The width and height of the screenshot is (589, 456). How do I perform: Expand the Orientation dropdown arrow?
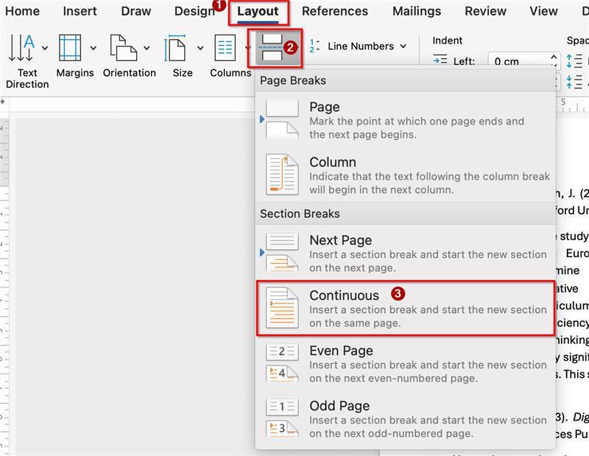(147, 48)
